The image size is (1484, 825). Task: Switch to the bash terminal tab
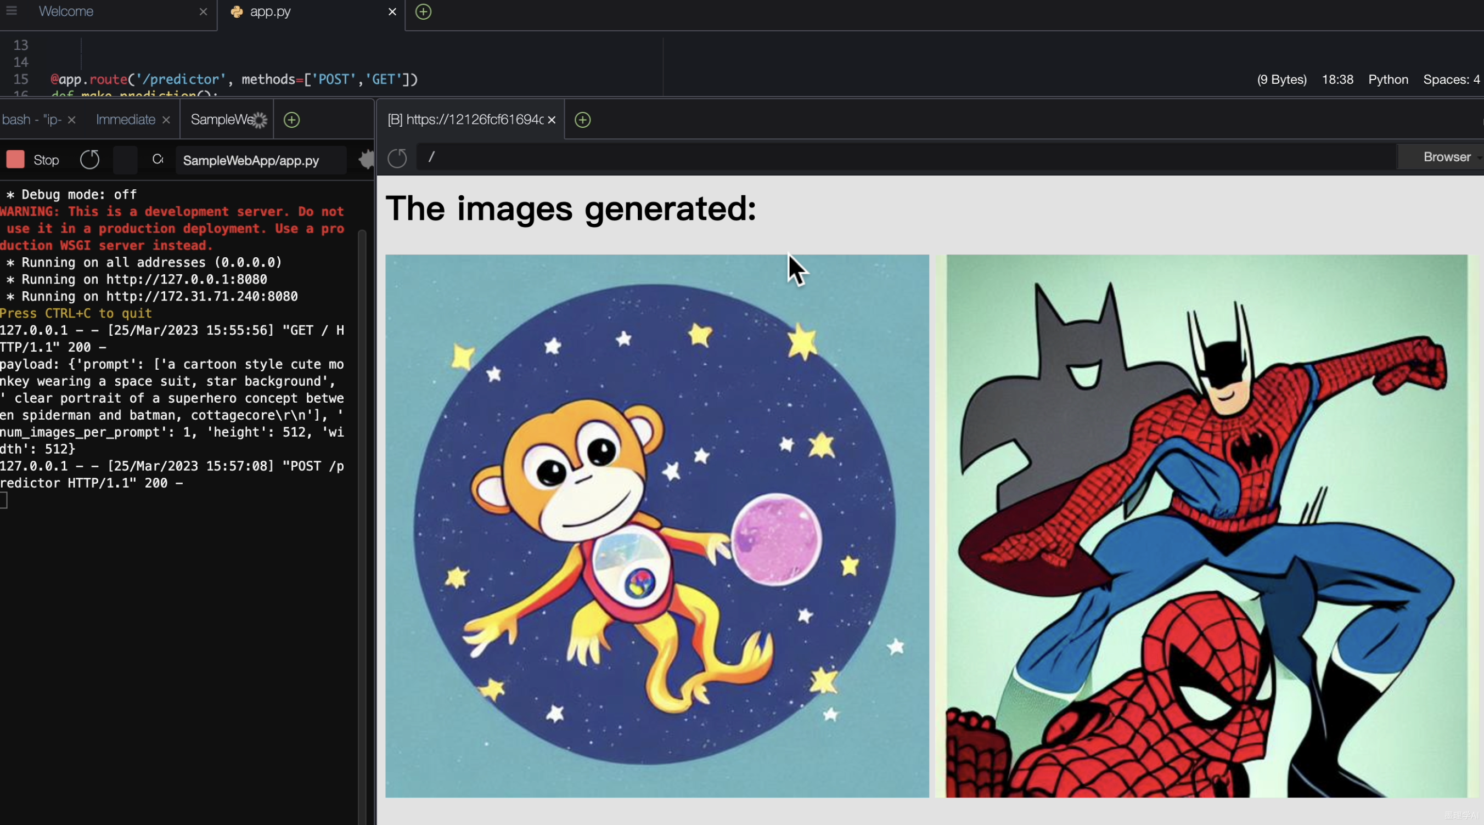(x=31, y=120)
